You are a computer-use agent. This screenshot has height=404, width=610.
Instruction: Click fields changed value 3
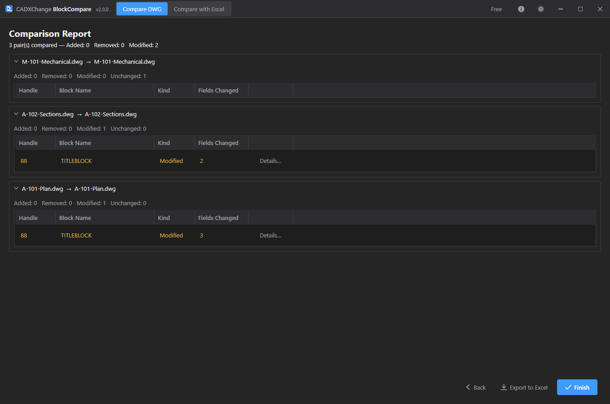[x=201, y=235]
